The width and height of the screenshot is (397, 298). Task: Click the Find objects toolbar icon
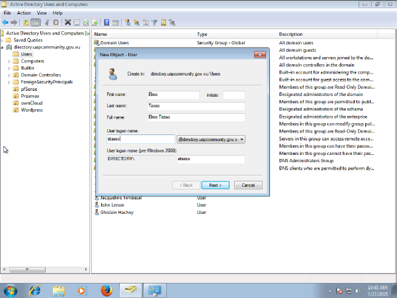(163, 23)
